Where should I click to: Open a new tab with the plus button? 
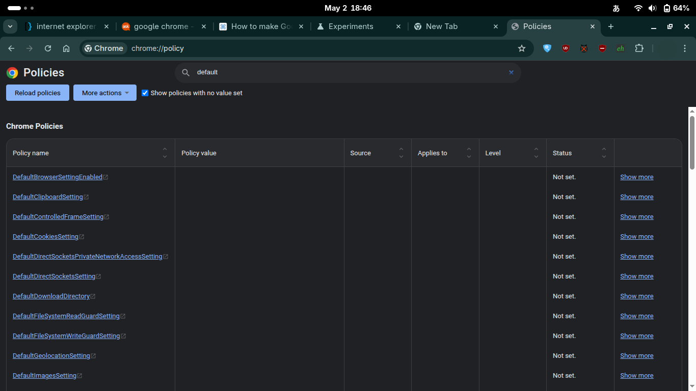pos(611,26)
